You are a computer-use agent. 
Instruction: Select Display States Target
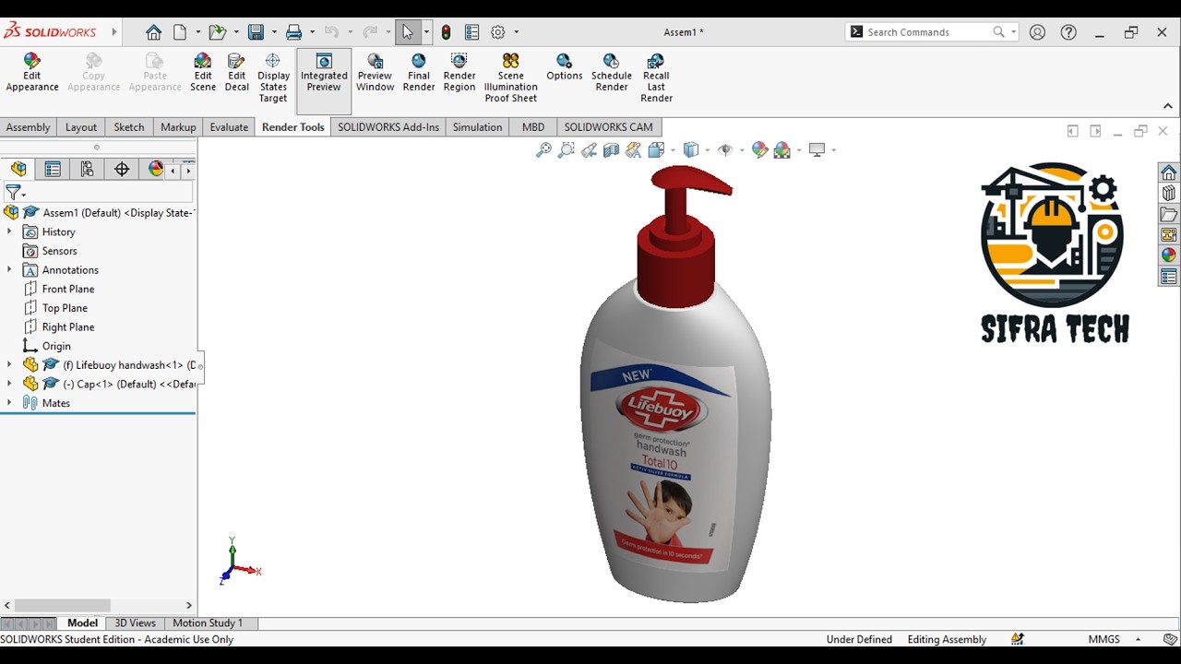(x=273, y=77)
